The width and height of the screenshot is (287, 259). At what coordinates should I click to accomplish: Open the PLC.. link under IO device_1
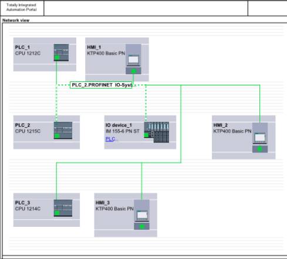112,139
